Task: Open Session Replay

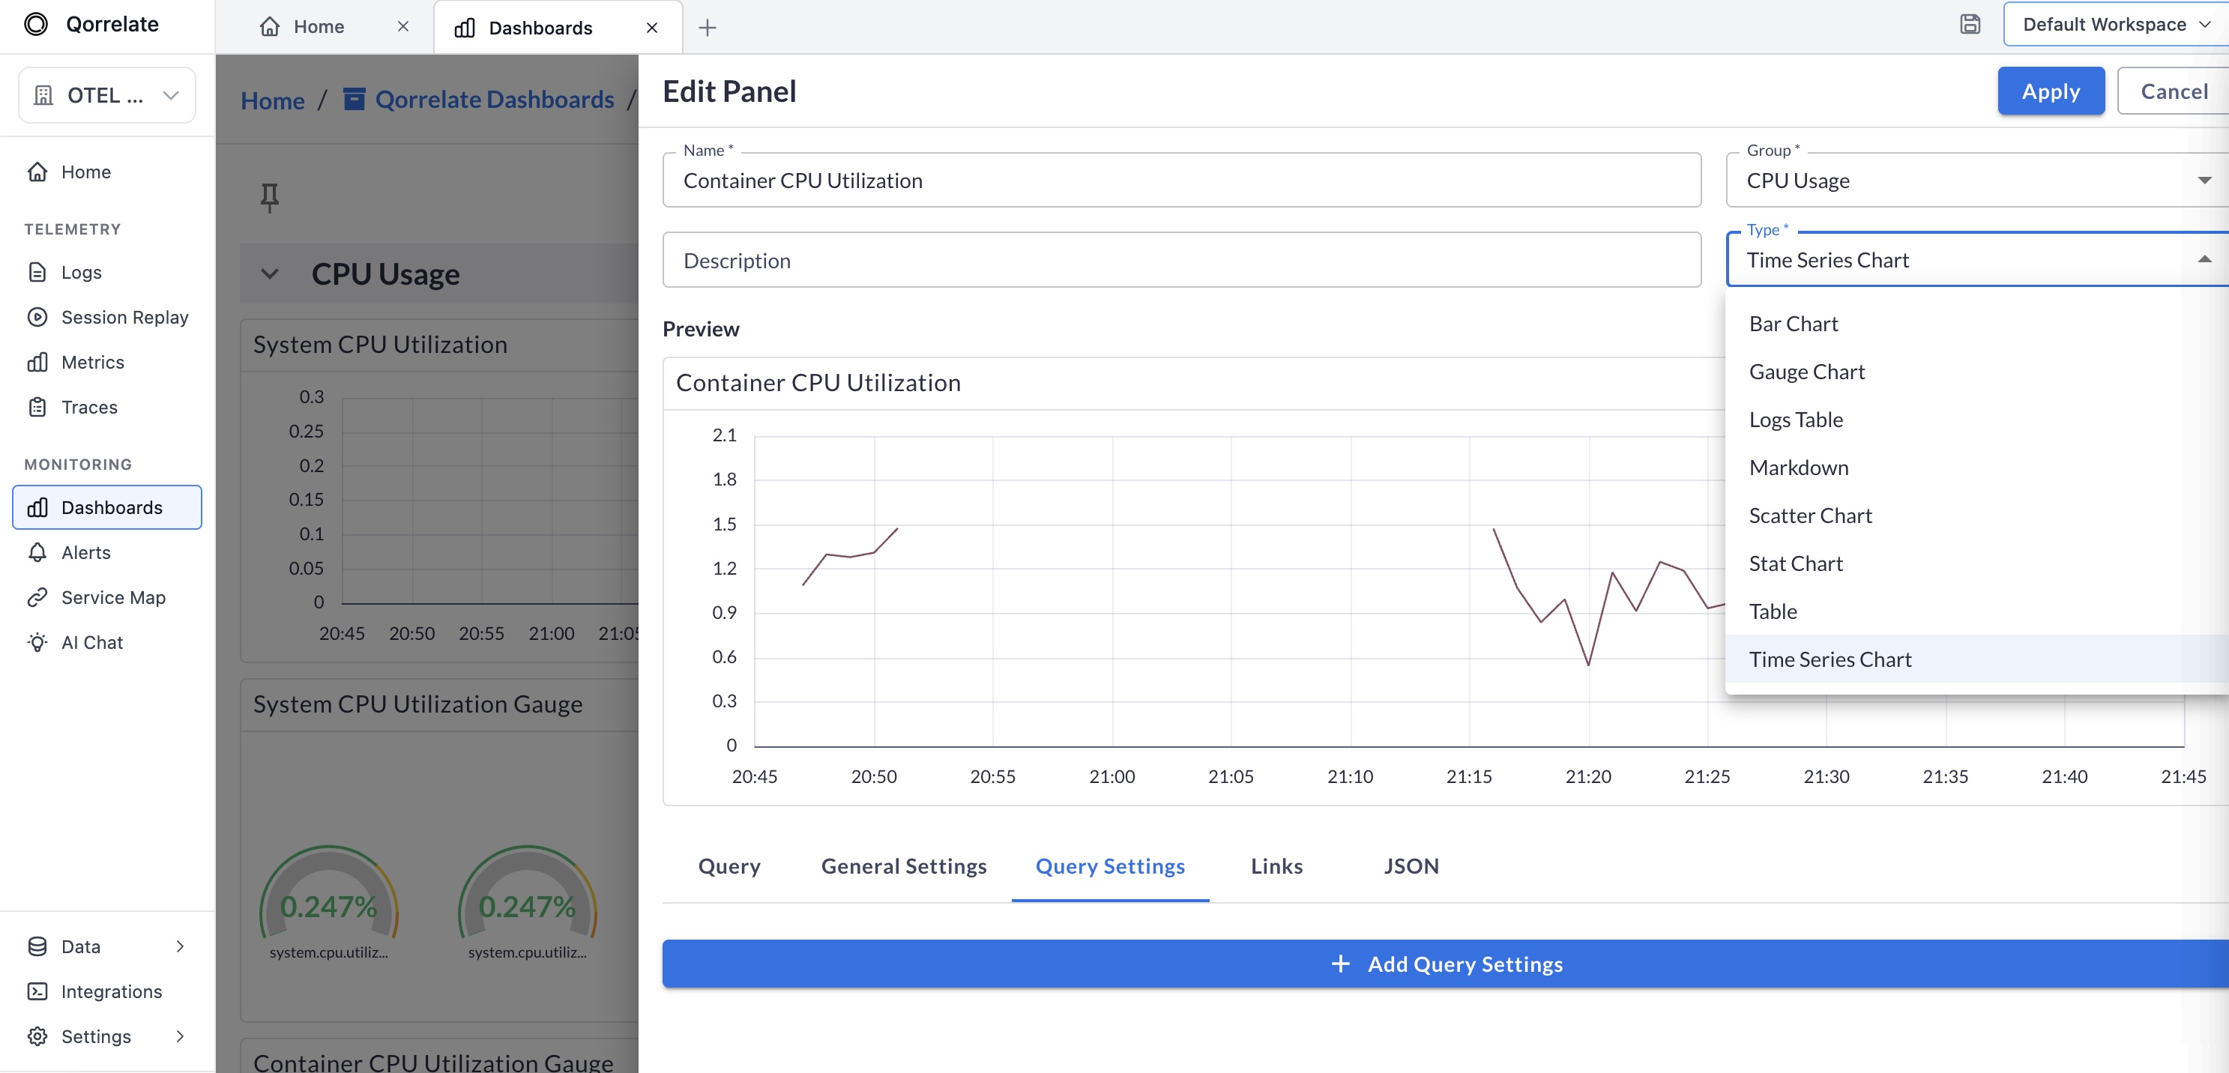Action: [124, 317]
